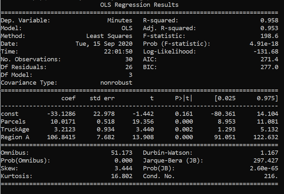Screen dimensions: 284x194
Task: Click the OLS Regression Results title
Action: coord(139,5)
